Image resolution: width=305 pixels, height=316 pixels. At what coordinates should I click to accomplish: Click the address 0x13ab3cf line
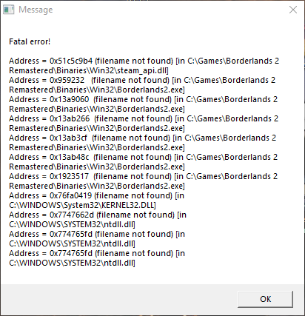[143, 138]
